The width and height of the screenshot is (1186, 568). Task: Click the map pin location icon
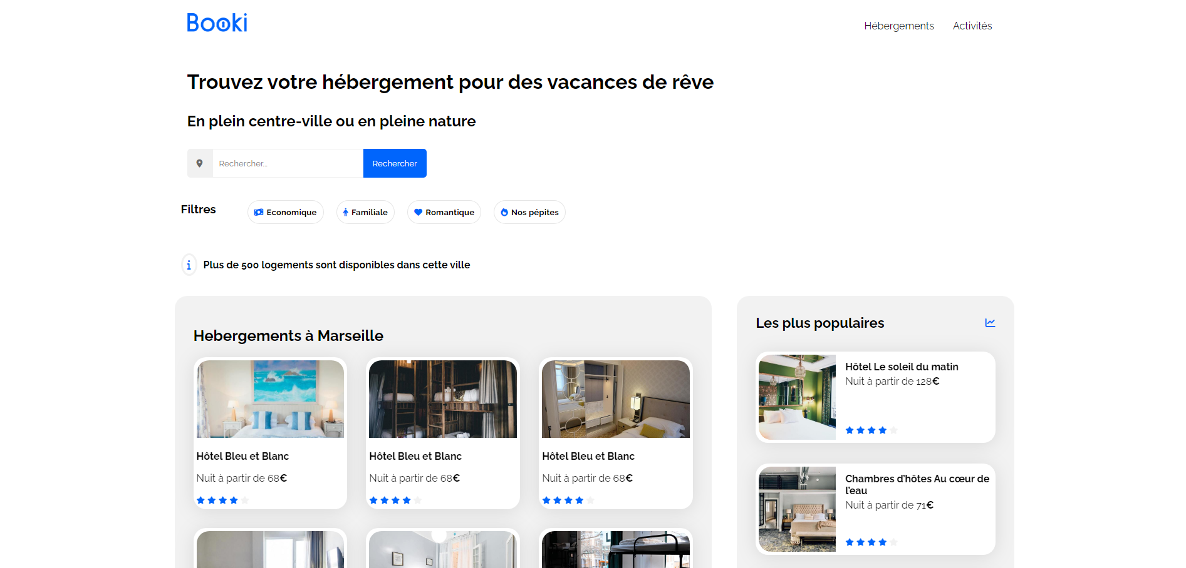[x=199, y=163]
